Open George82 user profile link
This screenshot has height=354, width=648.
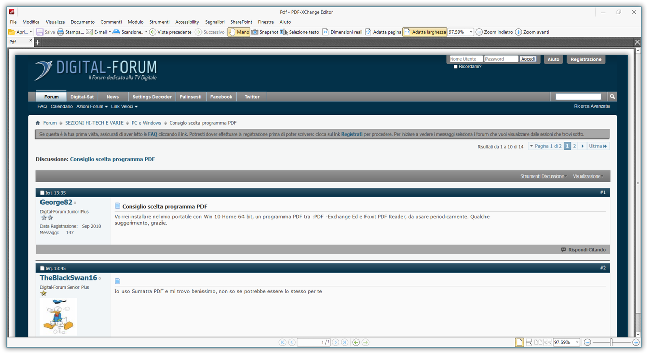click(56, 202)
